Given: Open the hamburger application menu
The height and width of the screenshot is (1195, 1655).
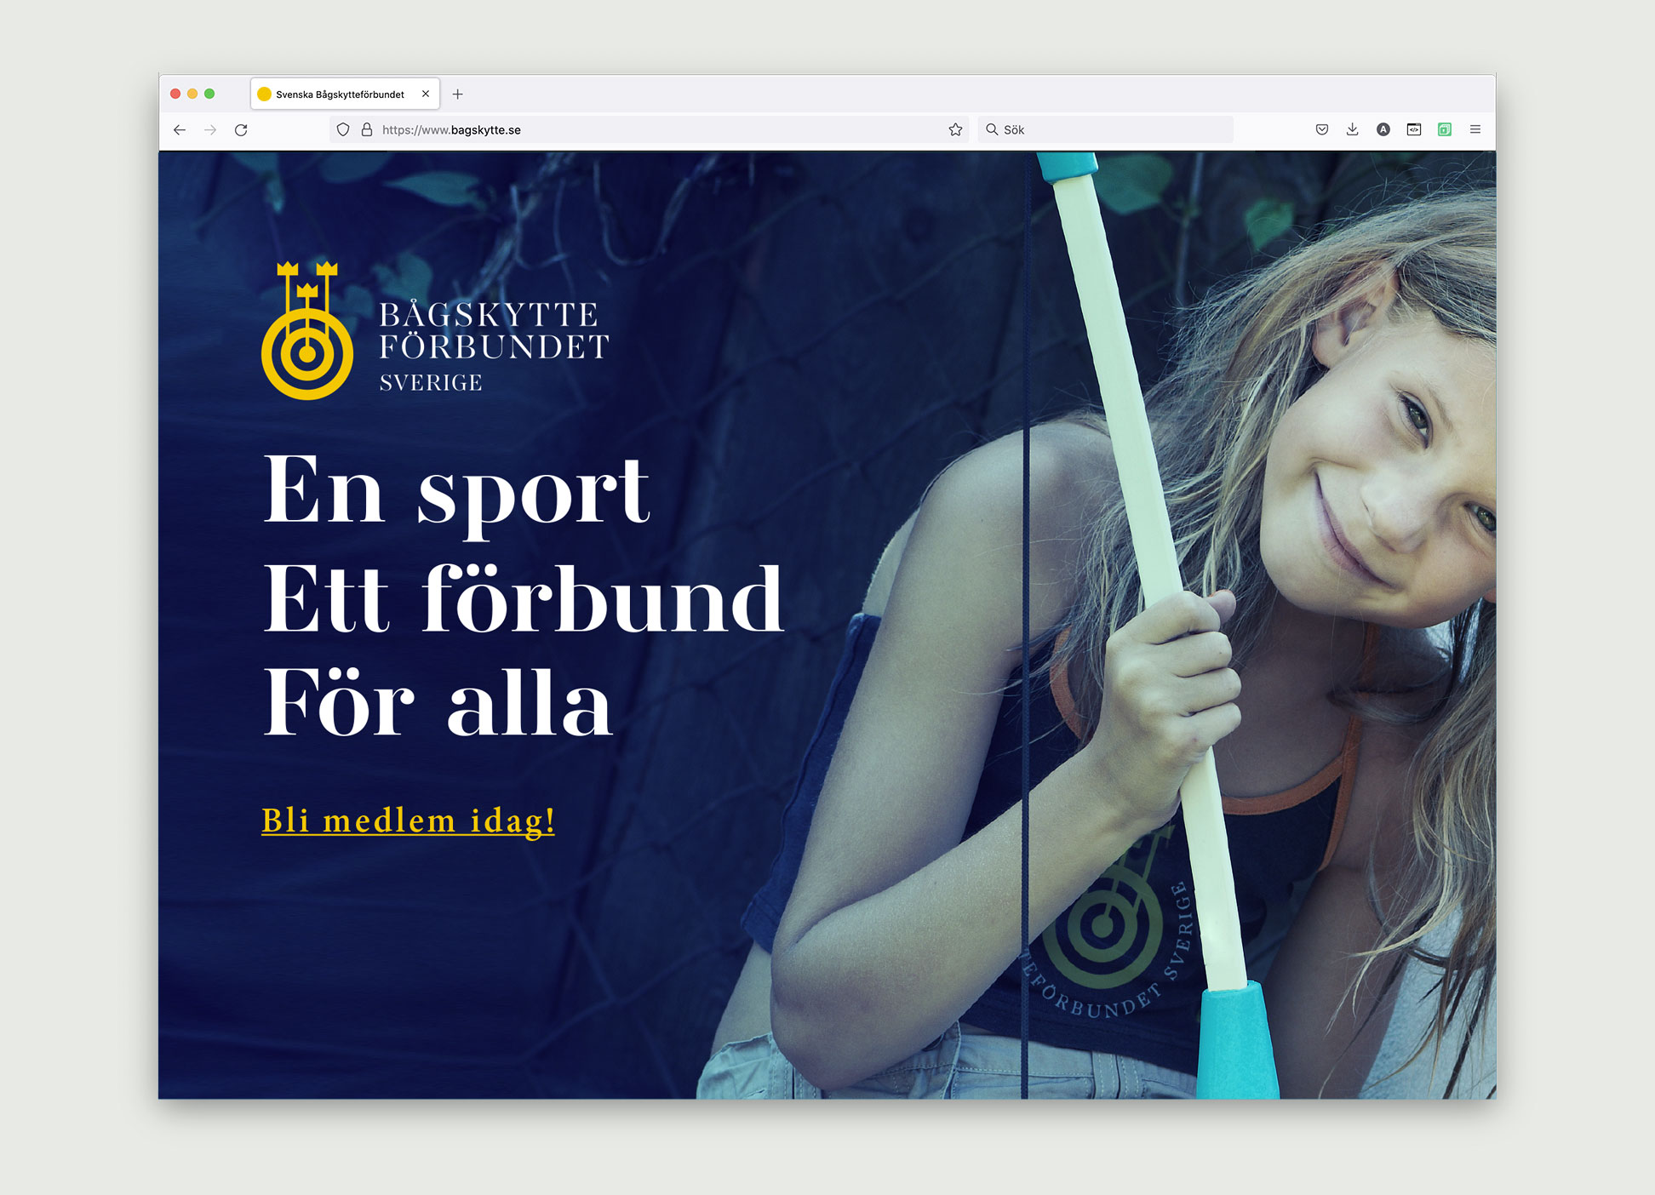Looking at the screenshot, I should (x=1475, y=129).
